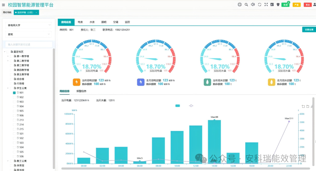The image size is (316, 171).
Task: Toggle the teal bar series legend swatch
Action: click(178, 106)
